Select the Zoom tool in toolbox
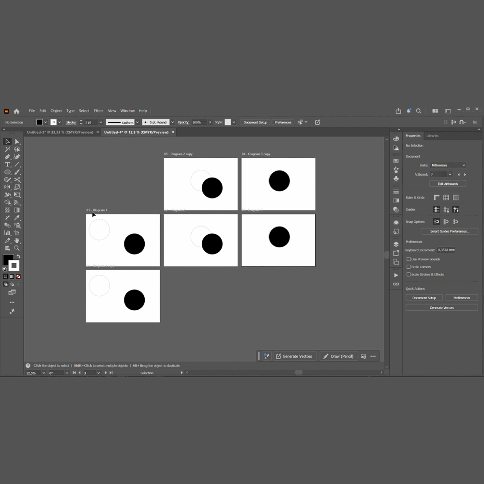484x484 pixels. coord(17,248)
